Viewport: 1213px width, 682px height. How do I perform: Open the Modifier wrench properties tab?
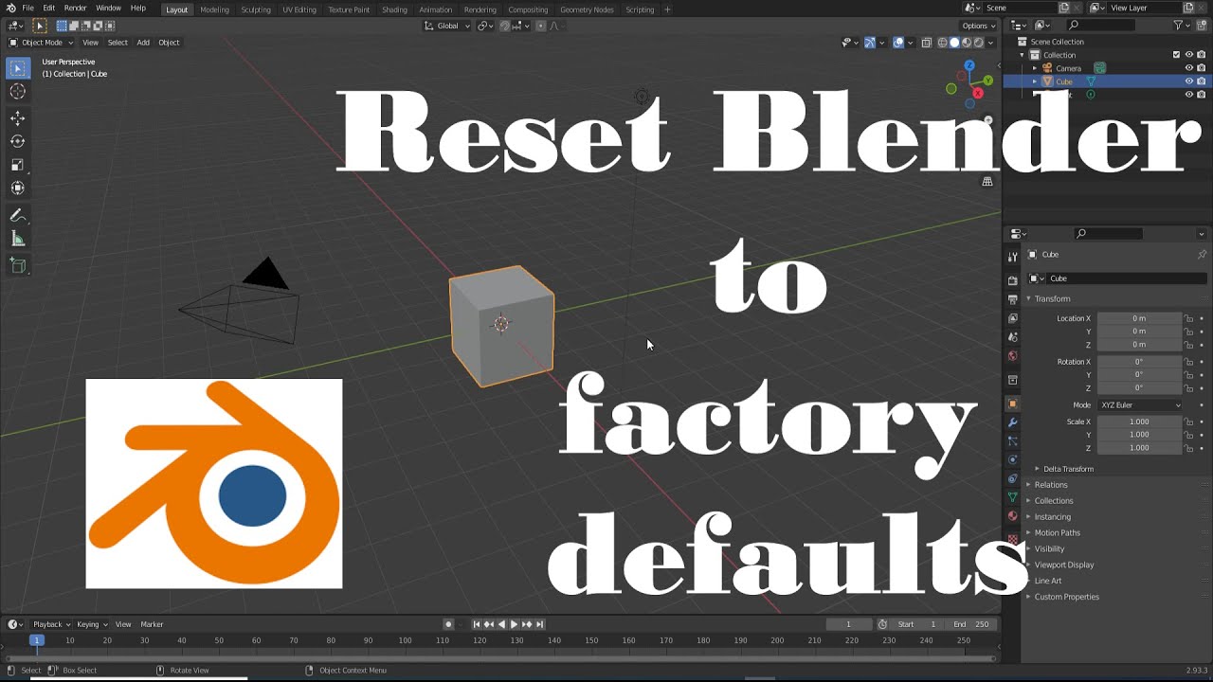(x=1012, y=422)
